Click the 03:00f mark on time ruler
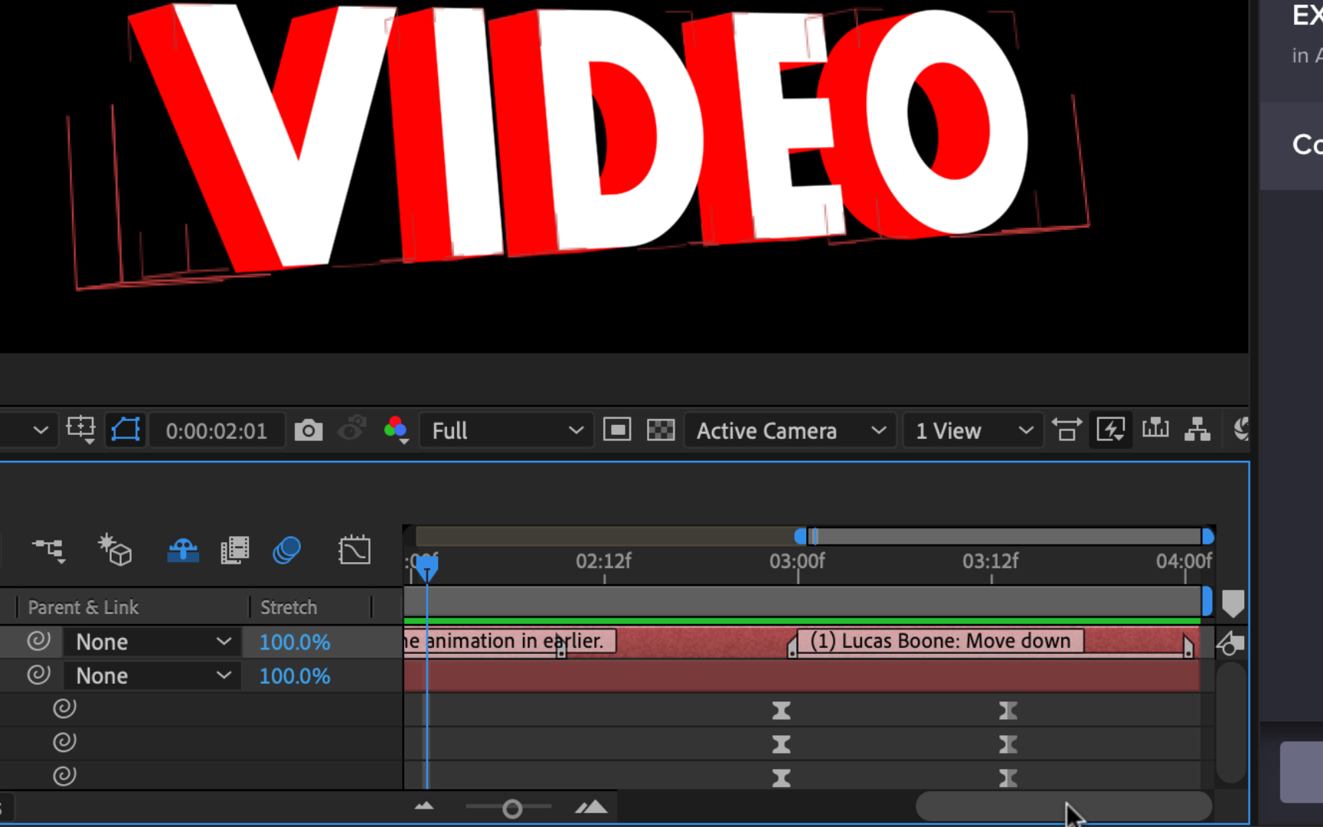Screen dimensions: 1323x827 (x=797, y=561)
